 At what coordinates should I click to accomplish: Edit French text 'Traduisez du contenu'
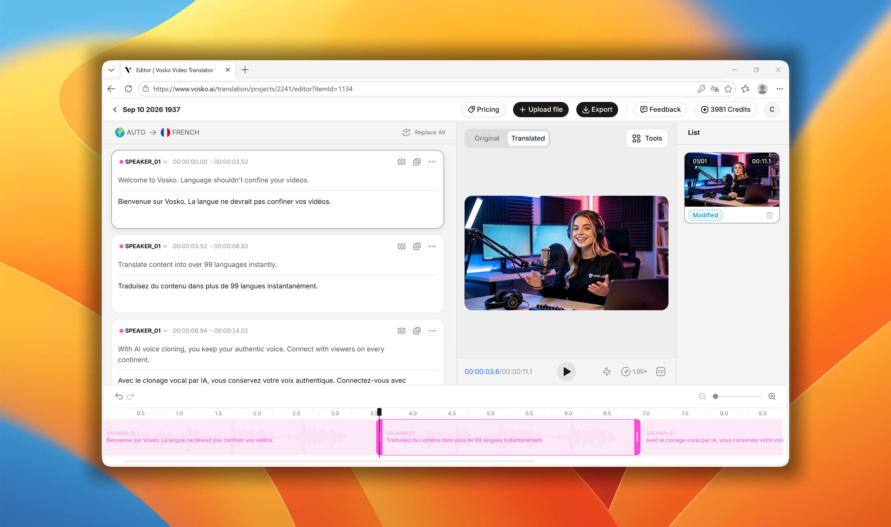(x=218, y=286)
